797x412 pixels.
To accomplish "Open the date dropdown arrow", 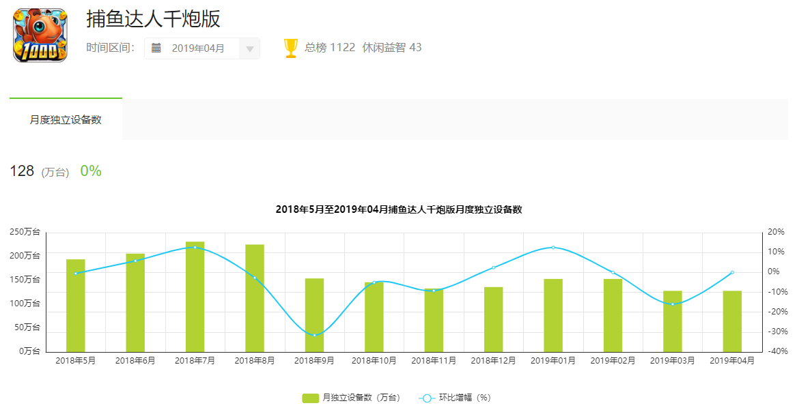I will (249, 48).
